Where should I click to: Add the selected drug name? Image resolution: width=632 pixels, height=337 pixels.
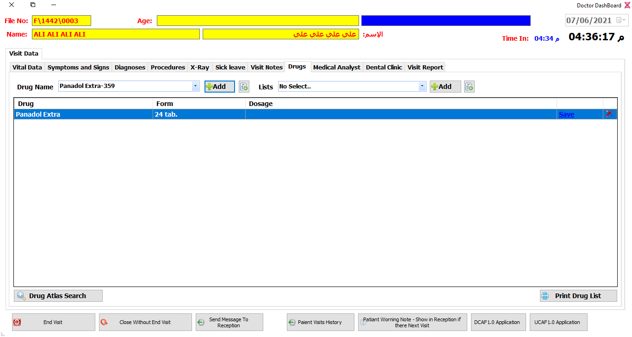pos(220,87)
